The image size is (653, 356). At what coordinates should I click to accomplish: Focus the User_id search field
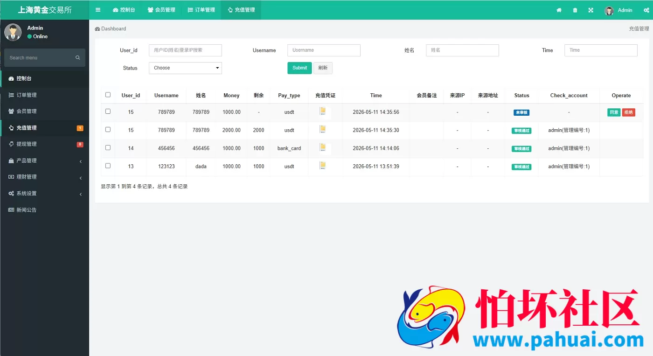[x=185, y=50]
